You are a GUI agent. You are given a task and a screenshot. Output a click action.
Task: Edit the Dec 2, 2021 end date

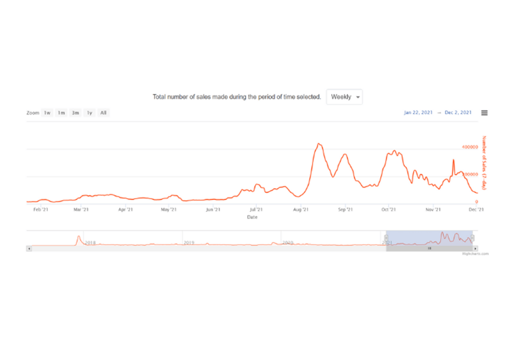pos(458,113)
